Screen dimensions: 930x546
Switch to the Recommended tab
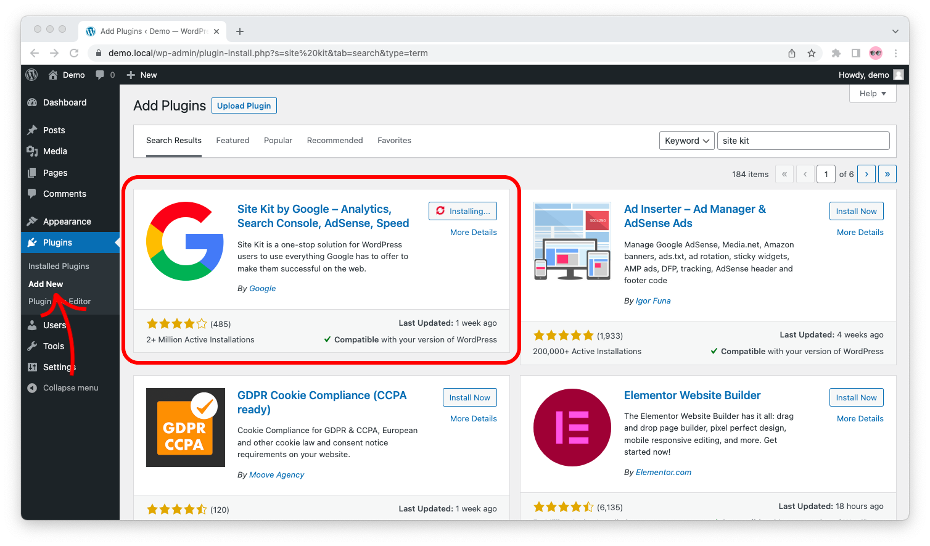(x=335, y=141)
